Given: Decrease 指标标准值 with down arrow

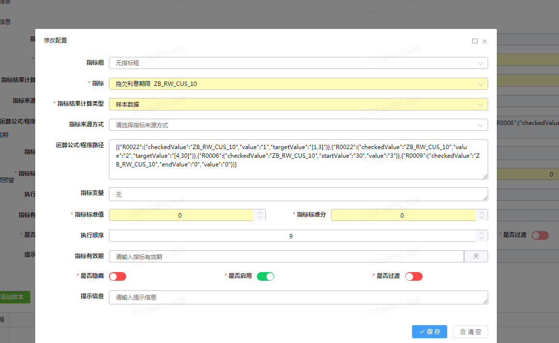Looking at the screenshot, I should pos(260,218).
